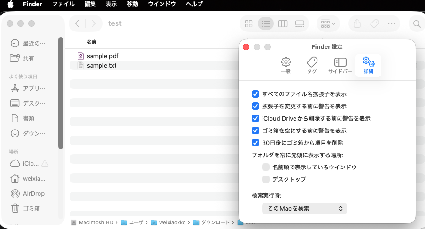
Task: Go back with Finder's left arrow
Action: [x=77, y=23]
